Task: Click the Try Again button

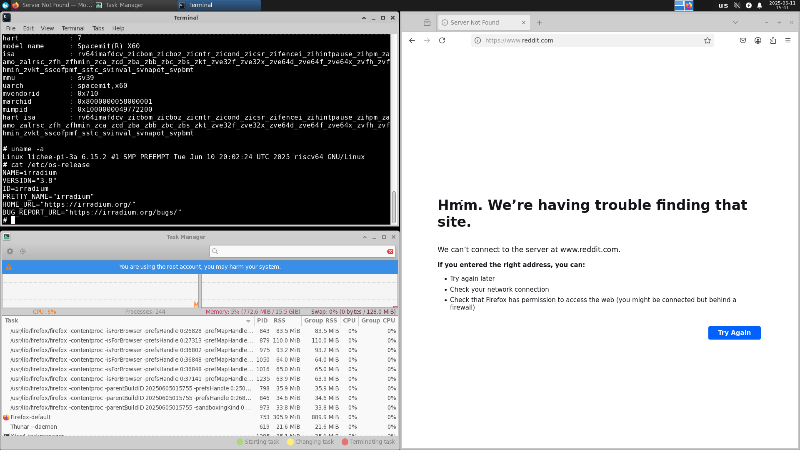Action: point(734,332)
